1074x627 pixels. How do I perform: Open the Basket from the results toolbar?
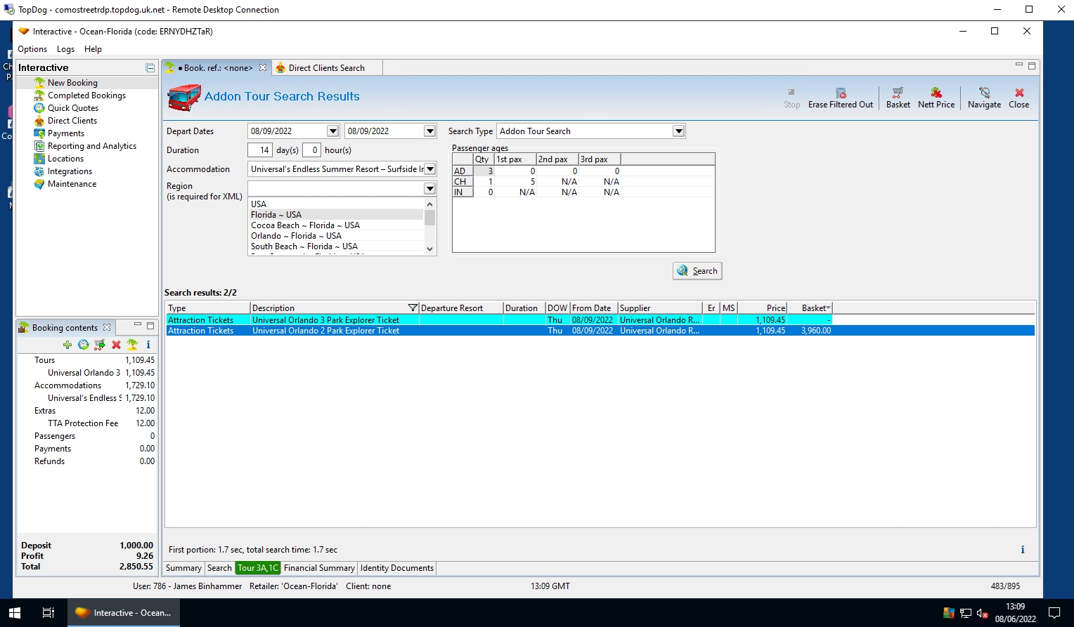[x=898, y=98]
